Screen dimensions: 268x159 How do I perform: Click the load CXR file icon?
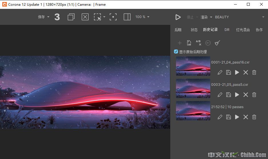tap(189, 43)
